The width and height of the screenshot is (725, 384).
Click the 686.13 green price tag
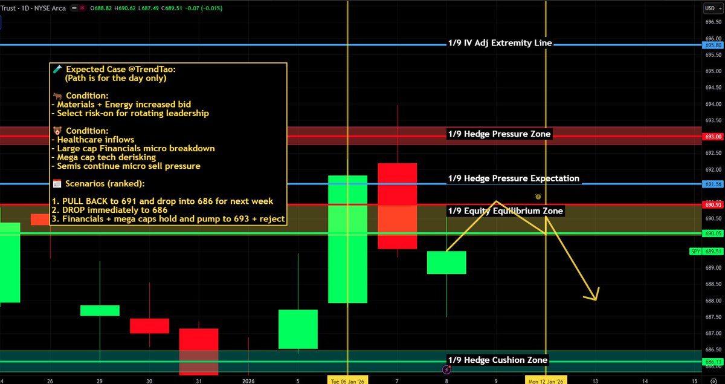712,362
